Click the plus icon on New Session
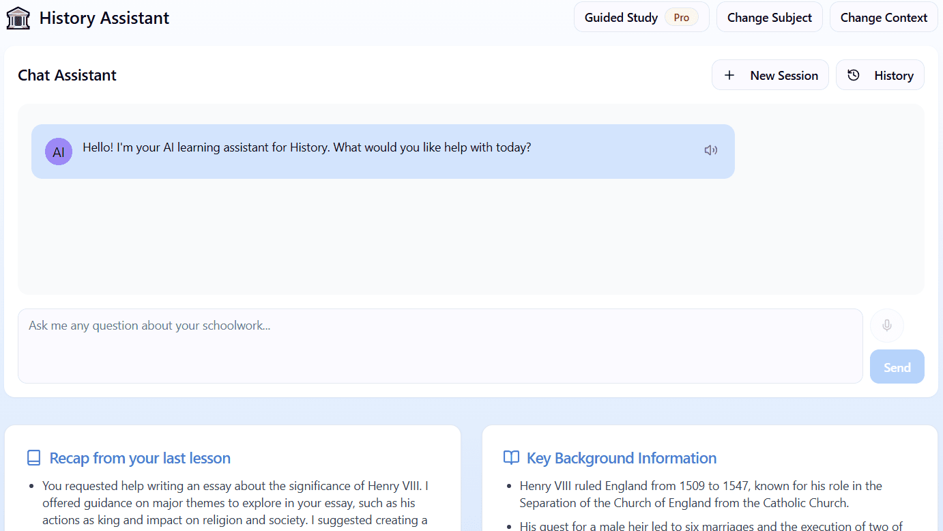The height and width of the screenshot is (531, 943). [x=730, y=75]
